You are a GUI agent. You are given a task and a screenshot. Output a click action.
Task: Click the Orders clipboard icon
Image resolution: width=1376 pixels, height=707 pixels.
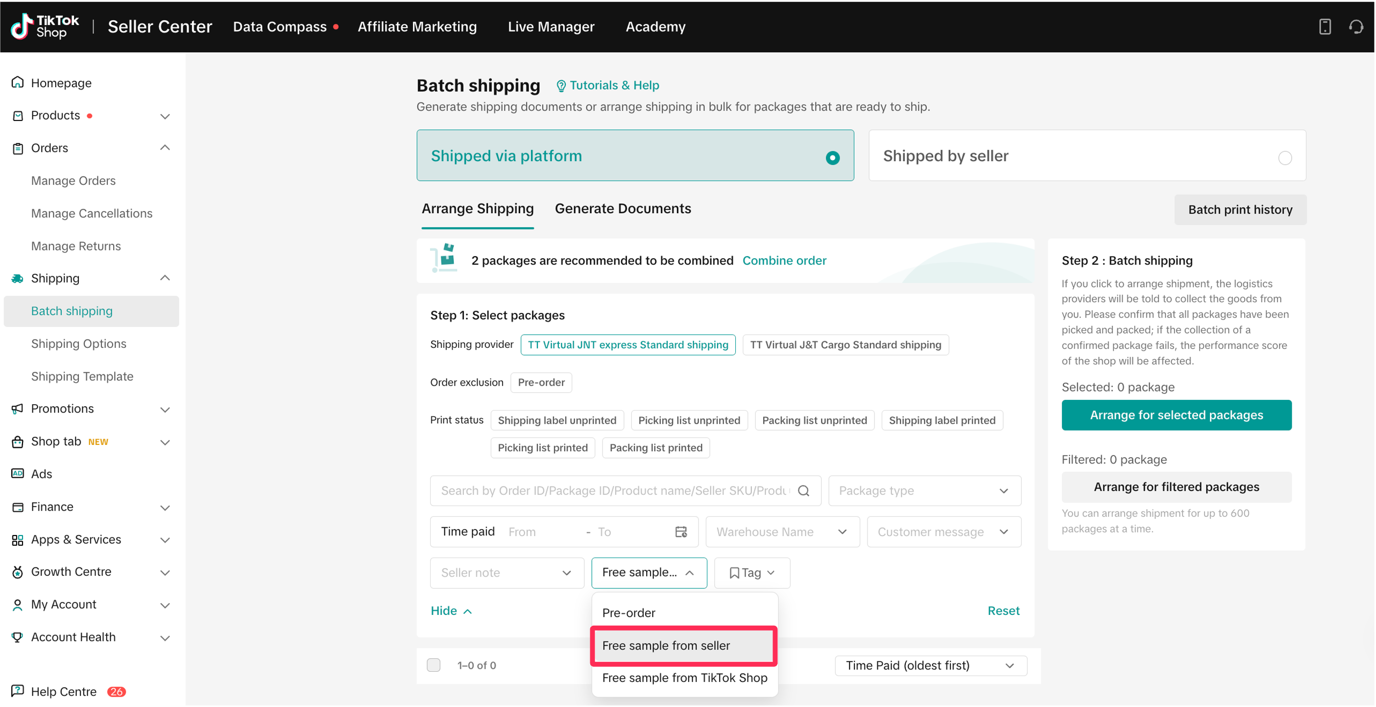[x=18, y=148]
